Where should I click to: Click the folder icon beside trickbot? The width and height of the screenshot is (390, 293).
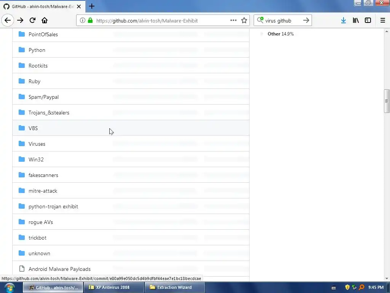(22, 237)
